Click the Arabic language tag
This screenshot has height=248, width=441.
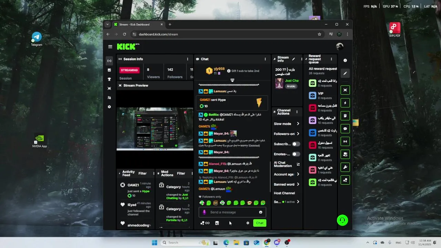(291, 86)
